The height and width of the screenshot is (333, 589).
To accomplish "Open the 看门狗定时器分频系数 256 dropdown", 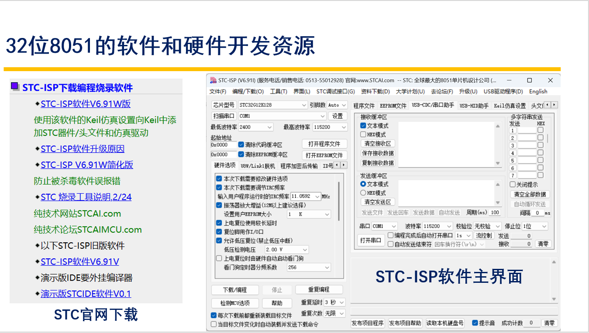I will 327,268.
